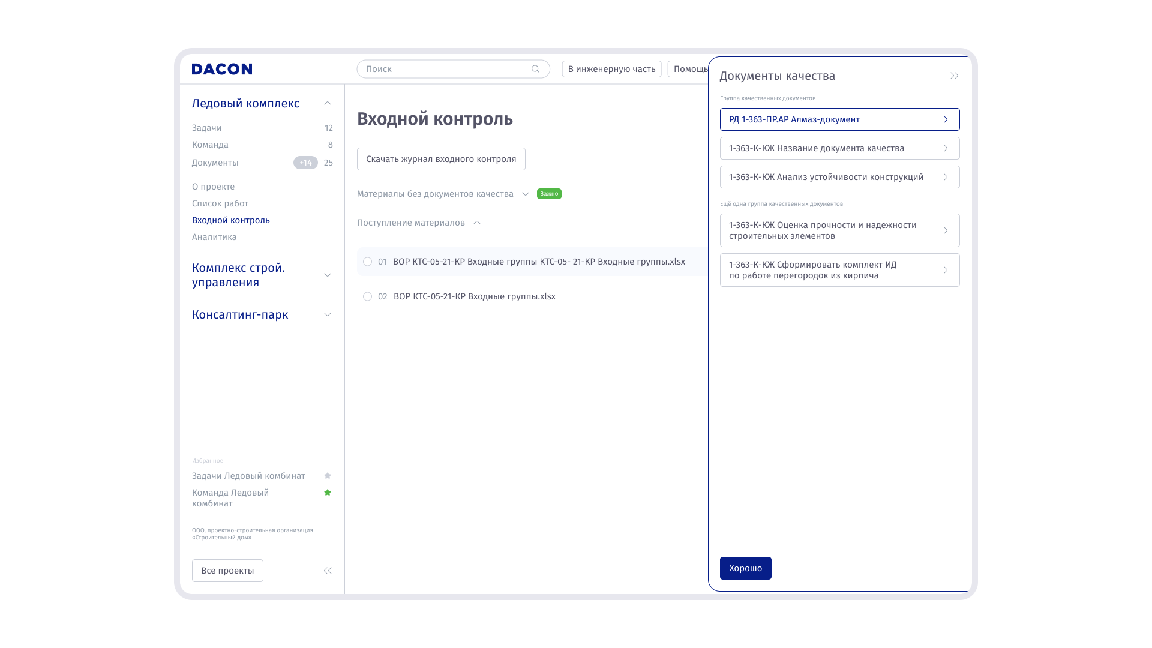
Task: Click the +14 badge next to Документы
Action: pos(305,163)
